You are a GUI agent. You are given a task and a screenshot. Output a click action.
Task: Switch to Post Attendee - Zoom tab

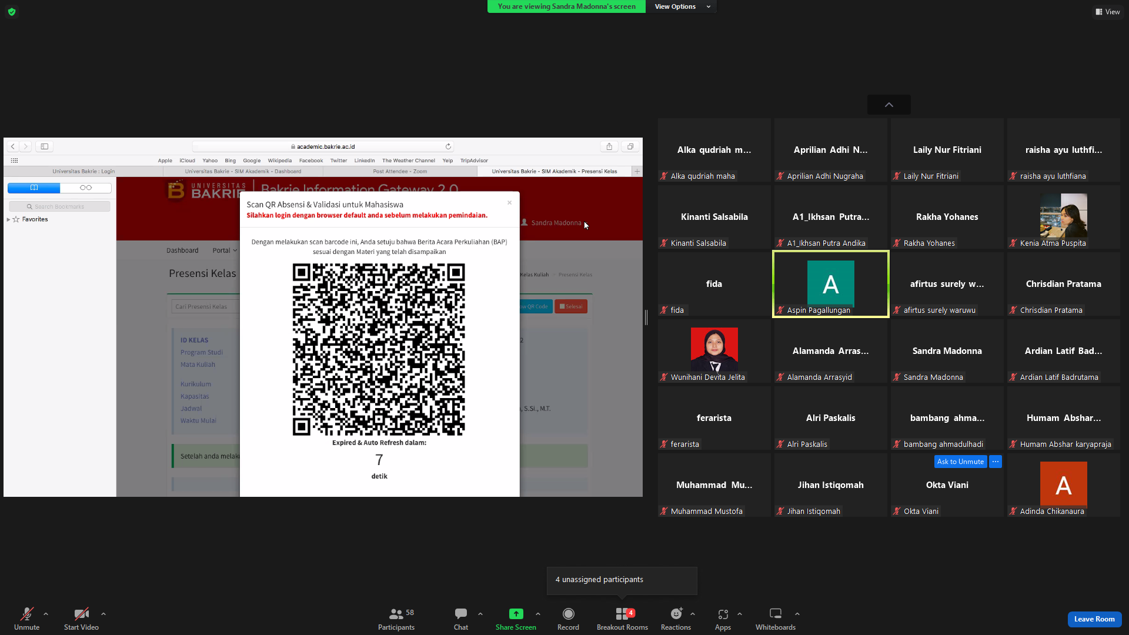coord(400,171)
